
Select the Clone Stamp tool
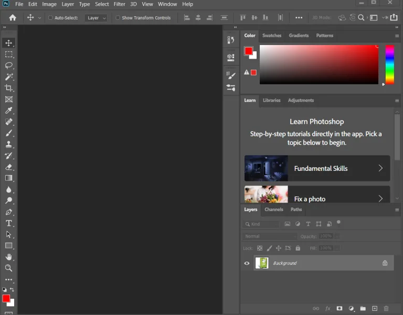pyautogui.click(x=9, y=144)
